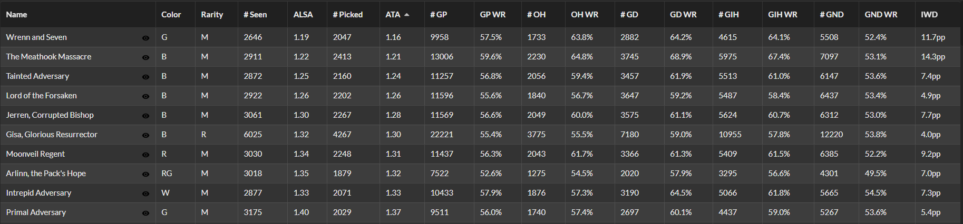This screenshot has width=963, height=224.
Task: Click the eye icon beside Moonveil Regent
Action: (x=145, y=155)
